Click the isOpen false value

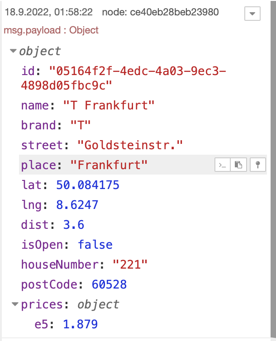(95, 245)
